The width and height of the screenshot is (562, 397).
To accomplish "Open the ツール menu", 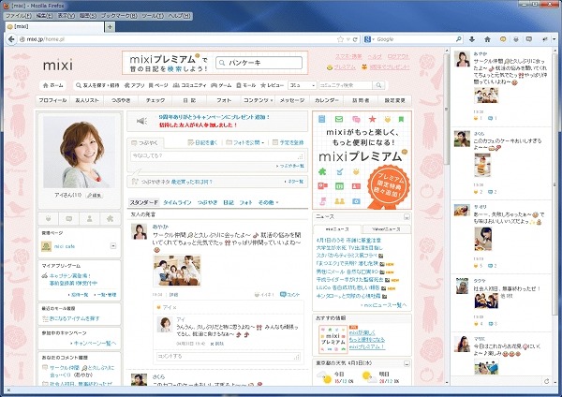I will click(153, 16).
